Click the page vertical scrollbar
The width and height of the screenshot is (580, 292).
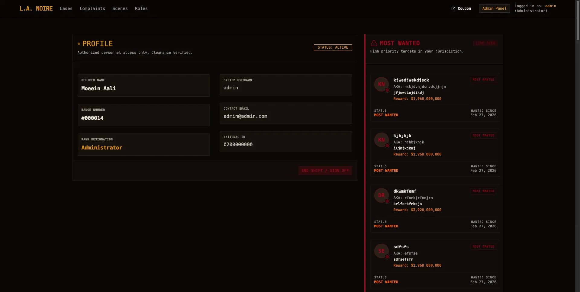pos(578,21)
